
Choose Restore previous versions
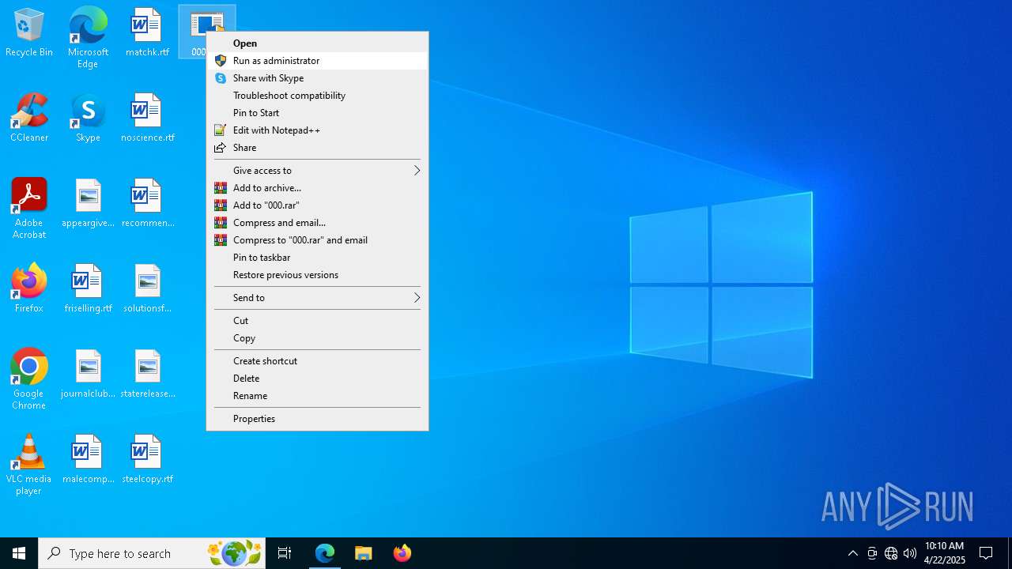(x=317, y=275)
